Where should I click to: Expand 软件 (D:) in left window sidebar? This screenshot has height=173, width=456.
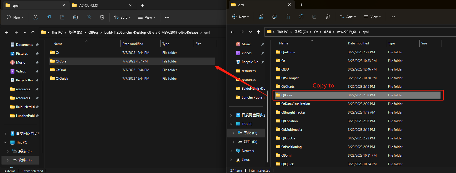tap(7, 160)
